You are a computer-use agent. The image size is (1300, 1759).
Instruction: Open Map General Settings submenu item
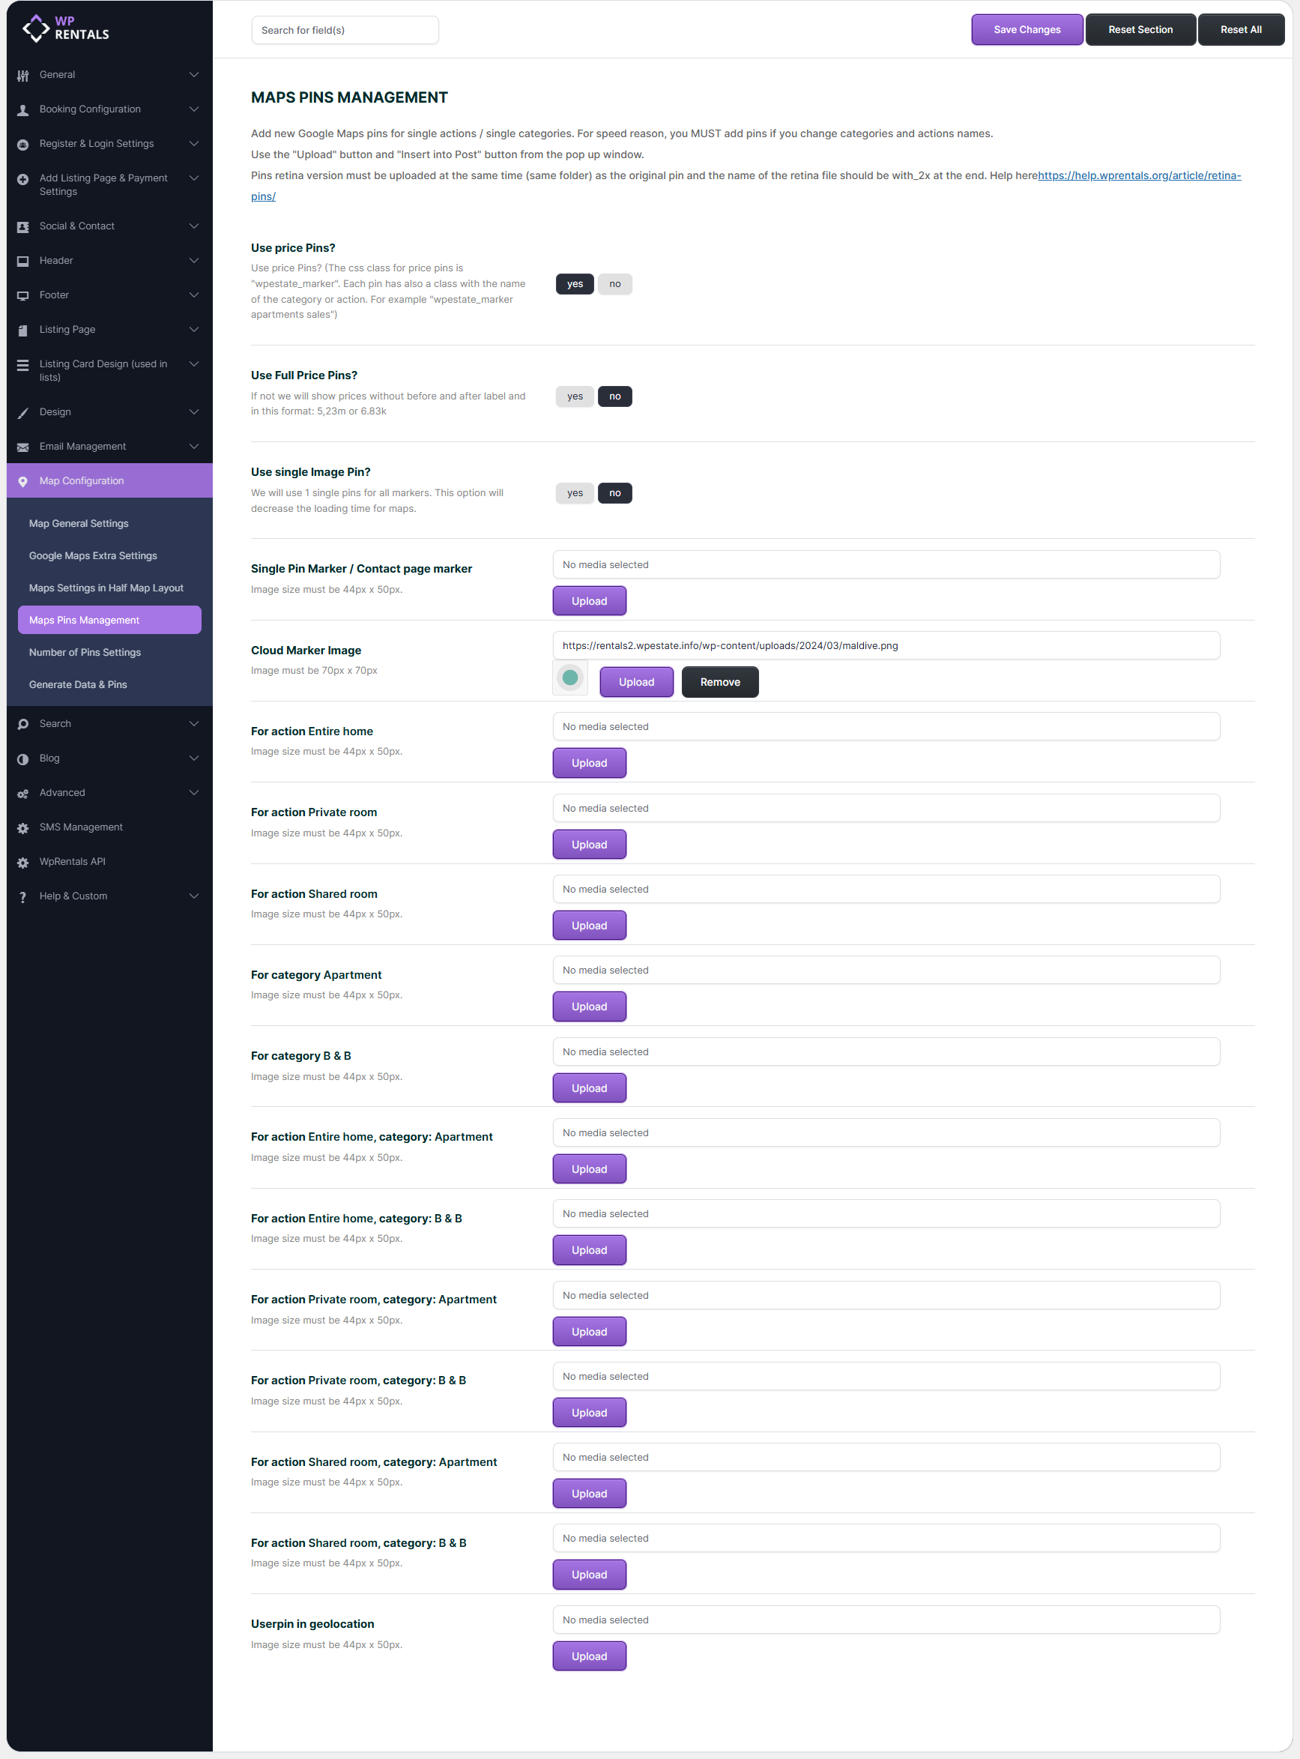(79, 523)
